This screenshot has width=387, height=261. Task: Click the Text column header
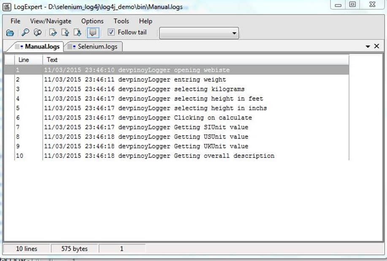pos(52,60)
